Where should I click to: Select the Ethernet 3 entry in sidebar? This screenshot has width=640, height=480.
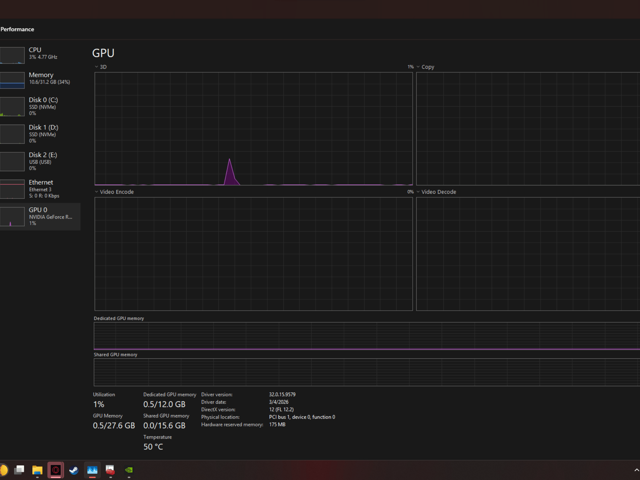coord(40,189)
